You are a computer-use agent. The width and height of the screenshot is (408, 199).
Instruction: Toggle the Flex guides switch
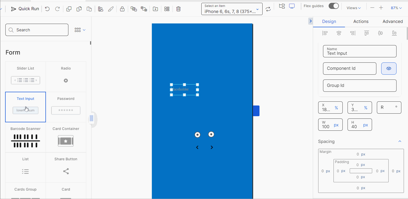coord(333,6)
